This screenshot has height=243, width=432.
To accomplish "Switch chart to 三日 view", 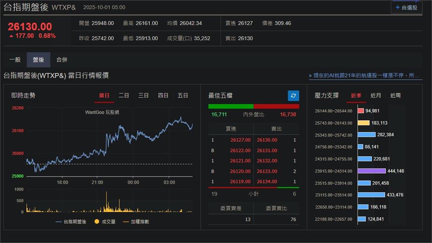I will pos(143,95).
